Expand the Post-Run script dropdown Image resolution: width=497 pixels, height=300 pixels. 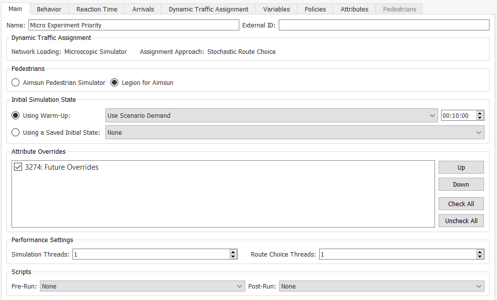coord(381,286)
